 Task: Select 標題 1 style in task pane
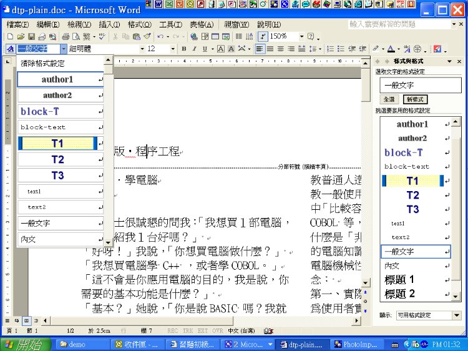pos(416,280)
